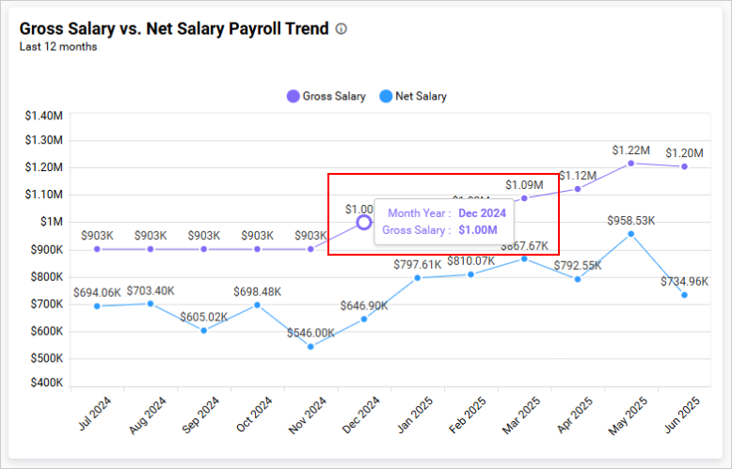
Task: Select the Apr 2025 Gross Salary point
Action: 578,189
